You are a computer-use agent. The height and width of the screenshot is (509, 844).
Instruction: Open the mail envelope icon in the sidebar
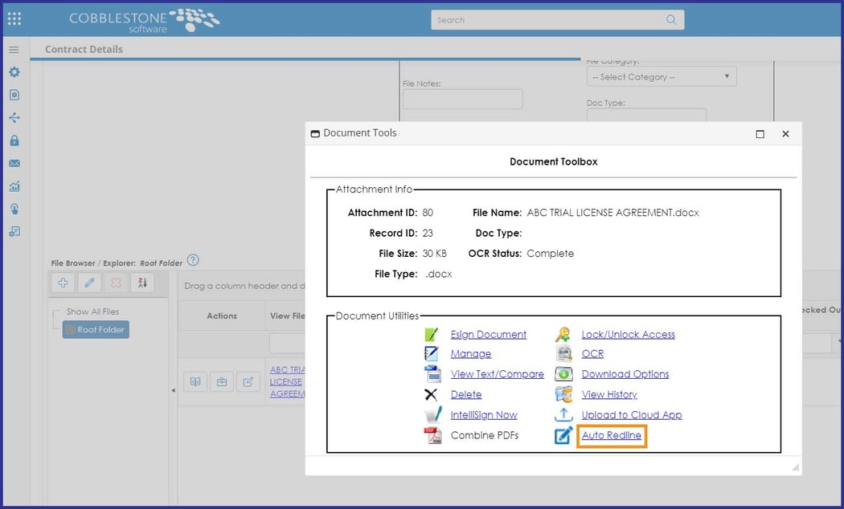[x=13, y=163]
